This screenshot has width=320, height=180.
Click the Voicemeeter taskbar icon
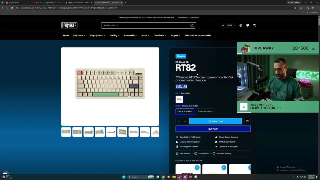(190, 177)
